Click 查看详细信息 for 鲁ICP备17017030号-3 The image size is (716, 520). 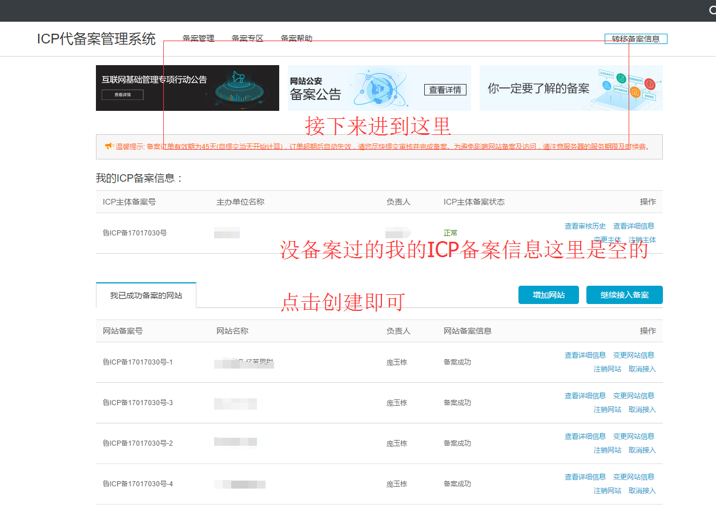point(585,396)
